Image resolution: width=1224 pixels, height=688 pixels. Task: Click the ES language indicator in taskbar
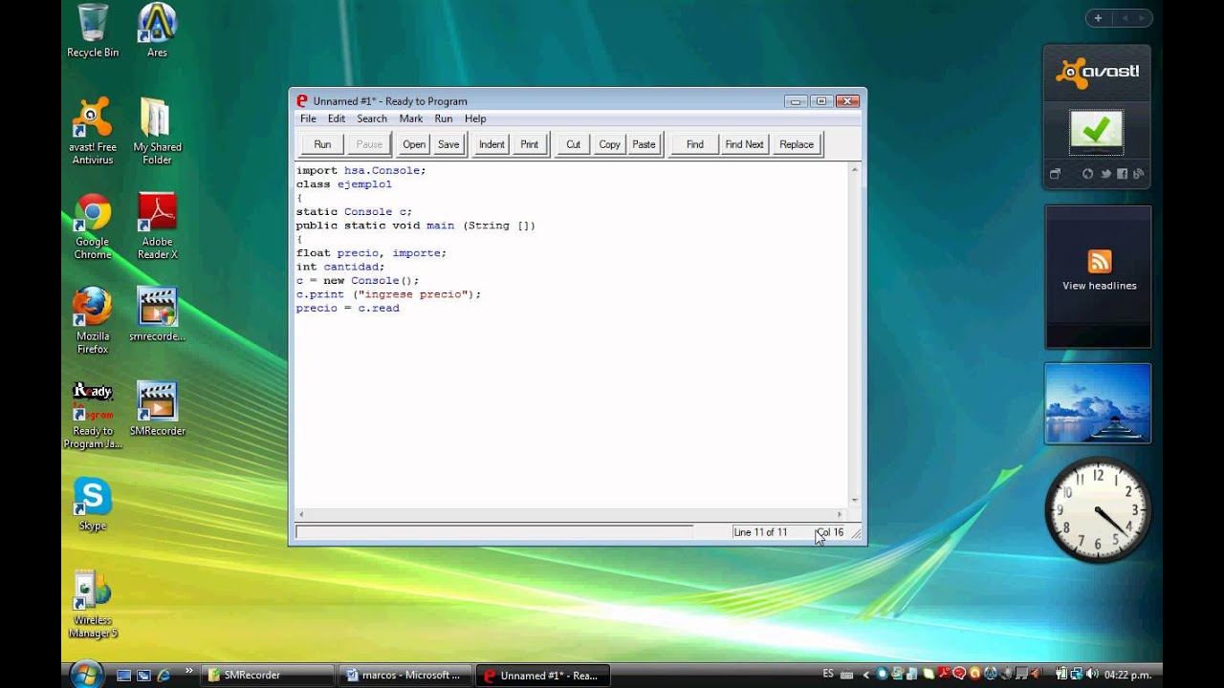click(828, 675)
